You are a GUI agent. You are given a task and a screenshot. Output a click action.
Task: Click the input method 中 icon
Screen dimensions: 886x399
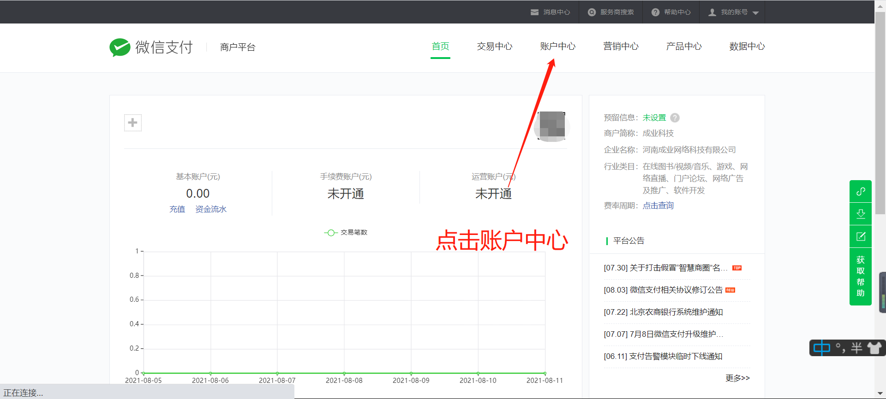821,348
